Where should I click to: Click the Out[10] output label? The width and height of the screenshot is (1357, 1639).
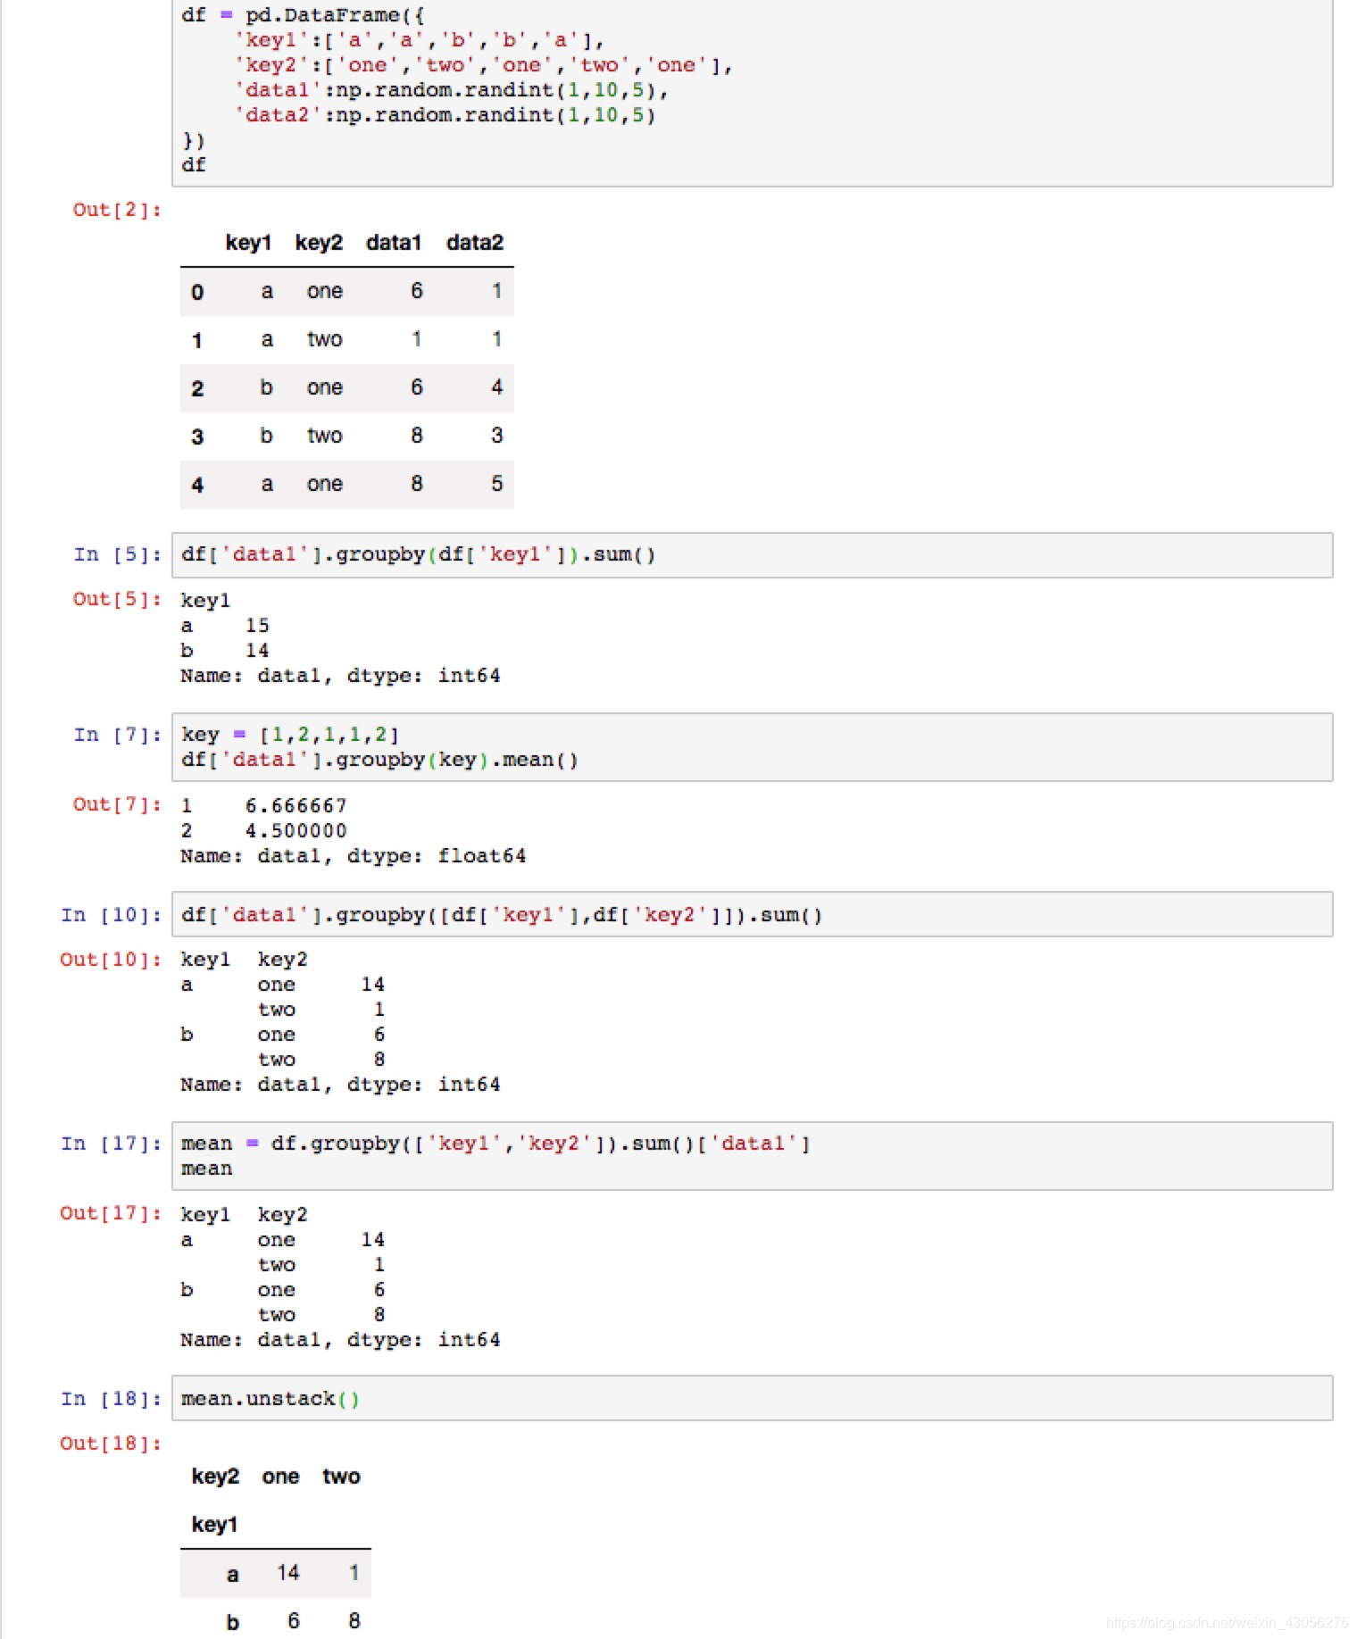[x=111, y=960]
